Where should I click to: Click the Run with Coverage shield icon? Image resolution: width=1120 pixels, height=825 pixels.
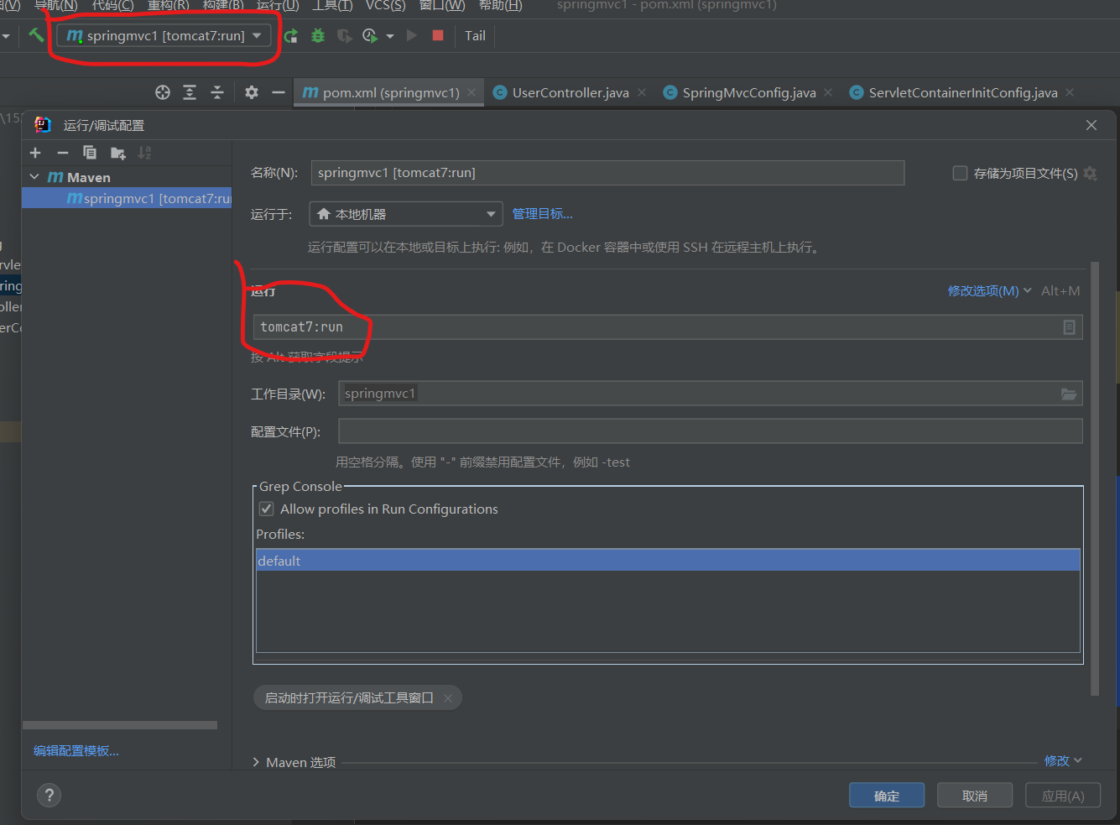344,36
